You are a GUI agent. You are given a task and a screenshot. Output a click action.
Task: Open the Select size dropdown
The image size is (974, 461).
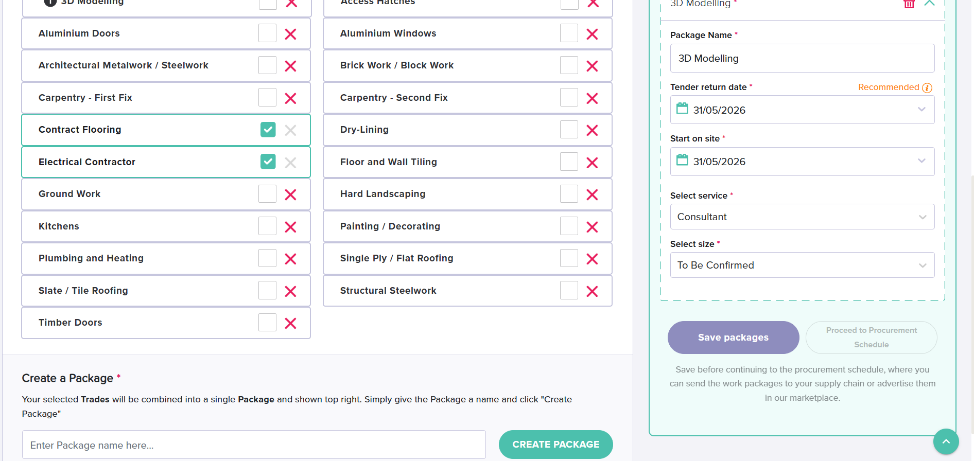[802, 265]
